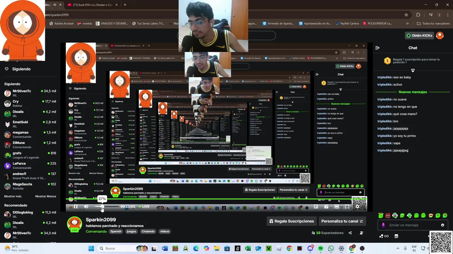Open mini player mode in video controls
Screen dimensions: 453x254
pyautogui.click(x=316, y=207)
